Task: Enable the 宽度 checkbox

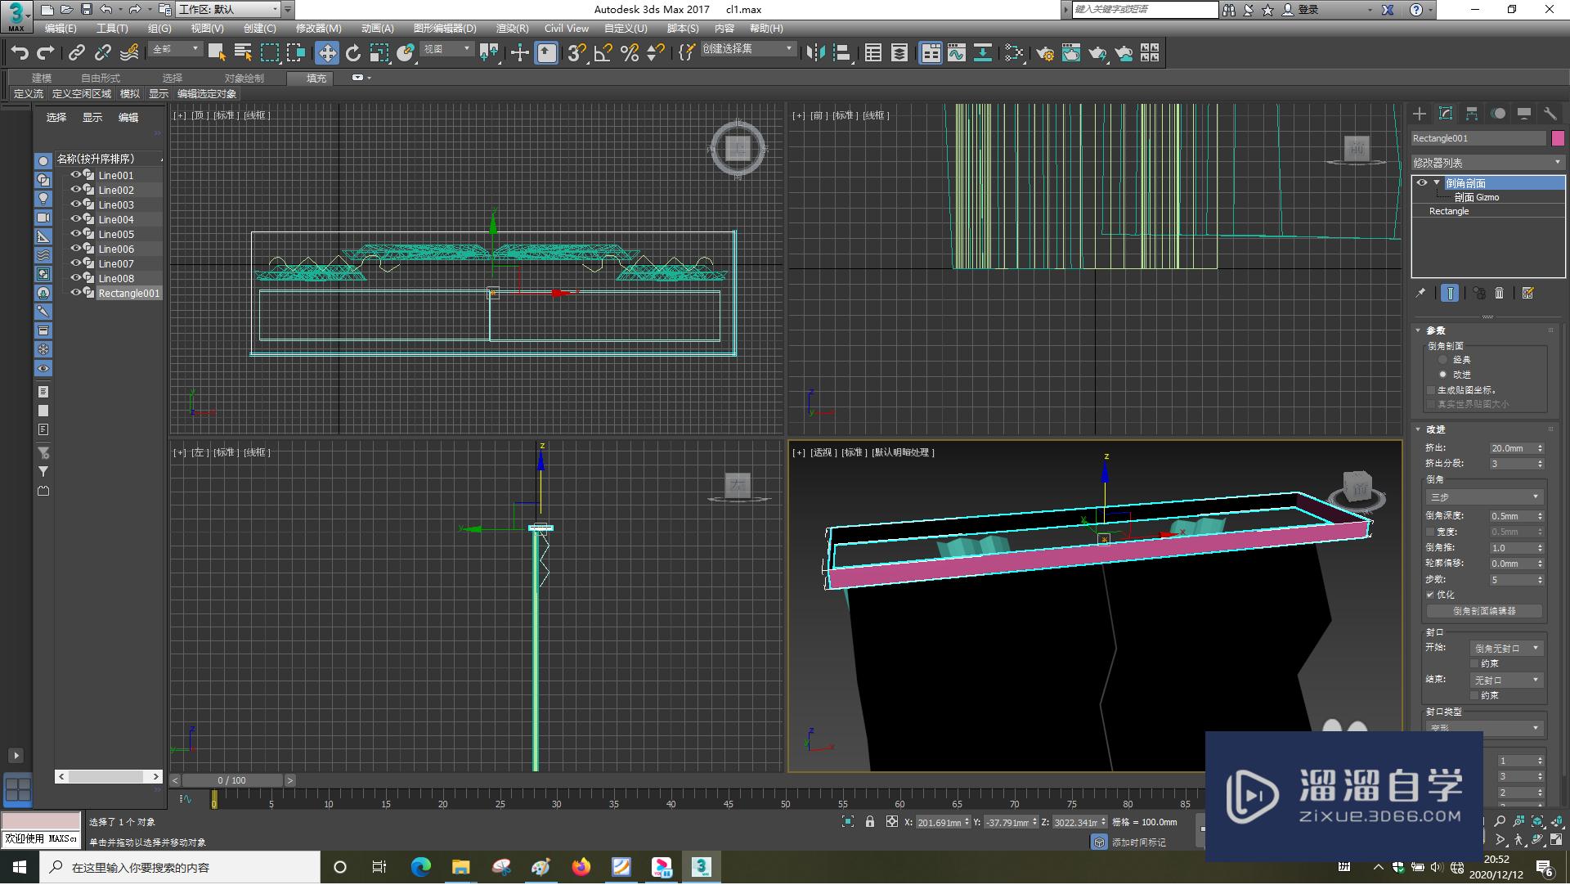Action: point(1431,532)
